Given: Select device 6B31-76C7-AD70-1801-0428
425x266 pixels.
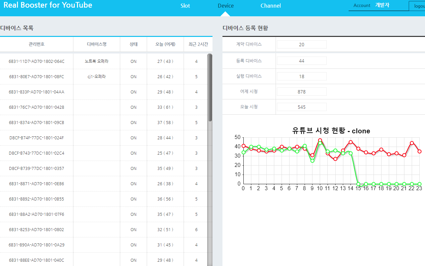Looking at the screenshot, I should [37, 107].
